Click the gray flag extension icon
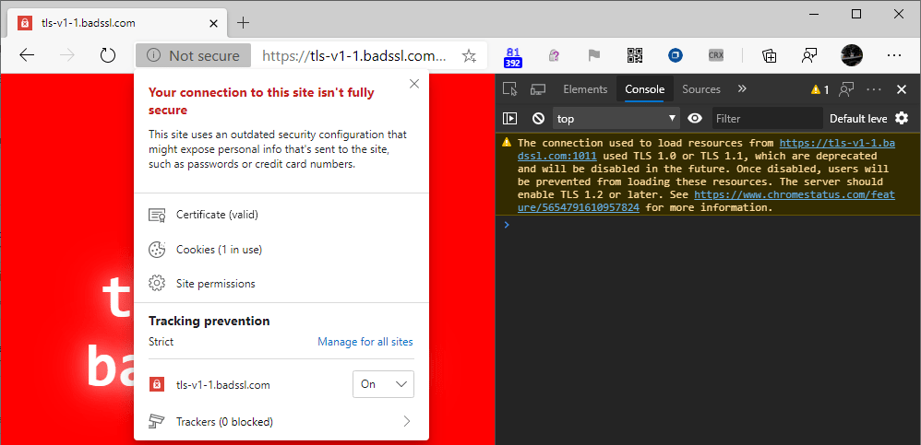Screen dimensions: 921x445 pyautogui.click(x=593, y=55)
